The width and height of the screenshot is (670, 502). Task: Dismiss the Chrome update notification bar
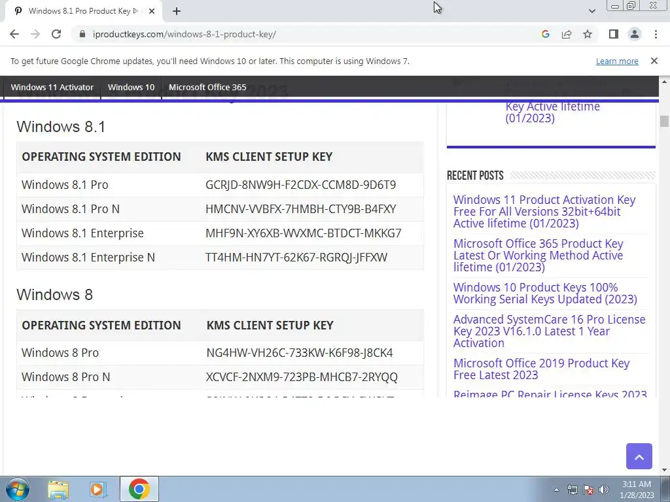(654, 61)
